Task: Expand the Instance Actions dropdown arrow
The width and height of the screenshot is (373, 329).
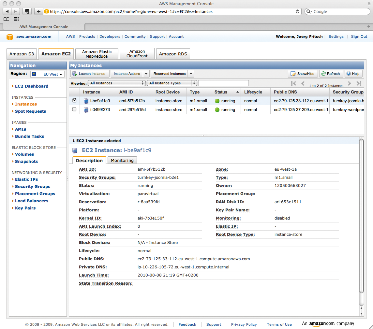Action: 146,74
